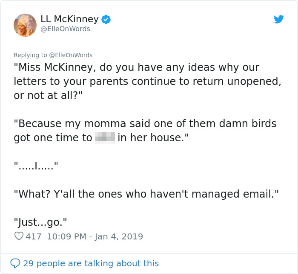Click the "Just...go." line
Screen dimensions: 298x274
coord(40,222)
